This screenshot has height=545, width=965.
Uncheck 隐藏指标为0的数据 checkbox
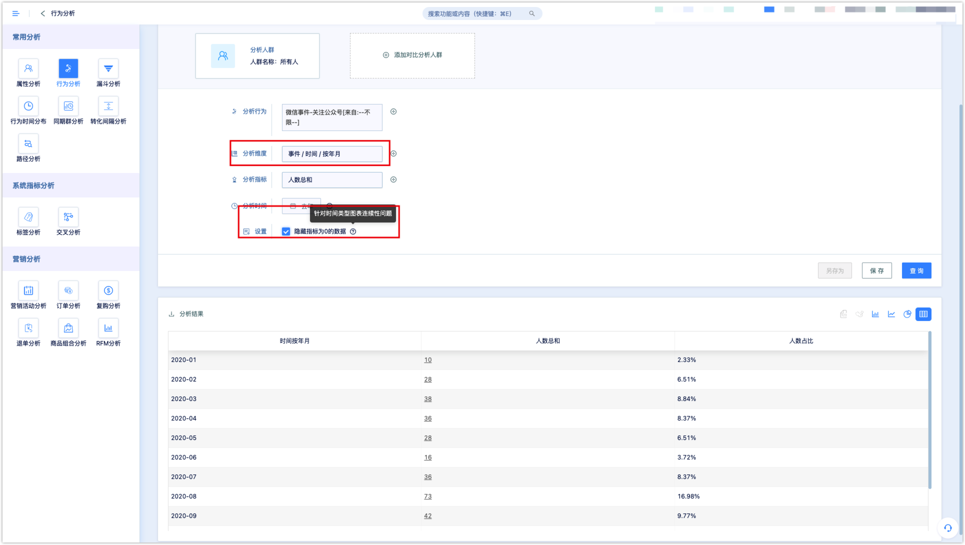pos(286,231)
